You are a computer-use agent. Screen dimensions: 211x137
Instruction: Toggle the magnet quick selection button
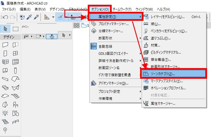coord(52,37)
